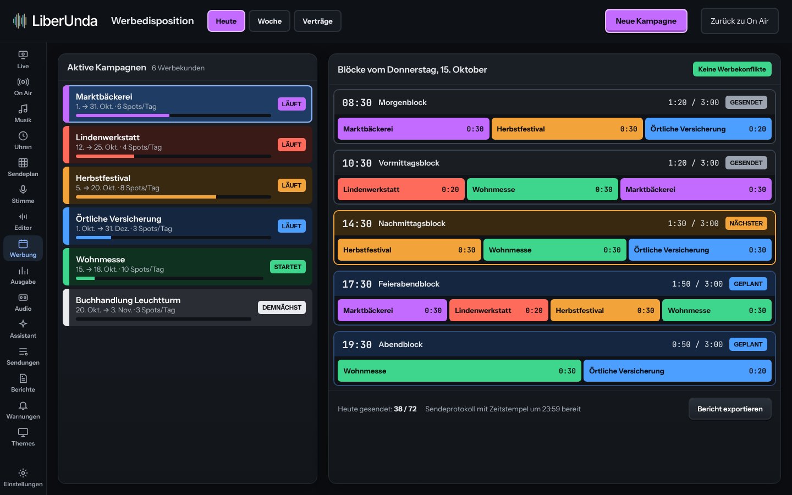Switch to the Woche tab

pyautogui.click(x=269, y=21)
